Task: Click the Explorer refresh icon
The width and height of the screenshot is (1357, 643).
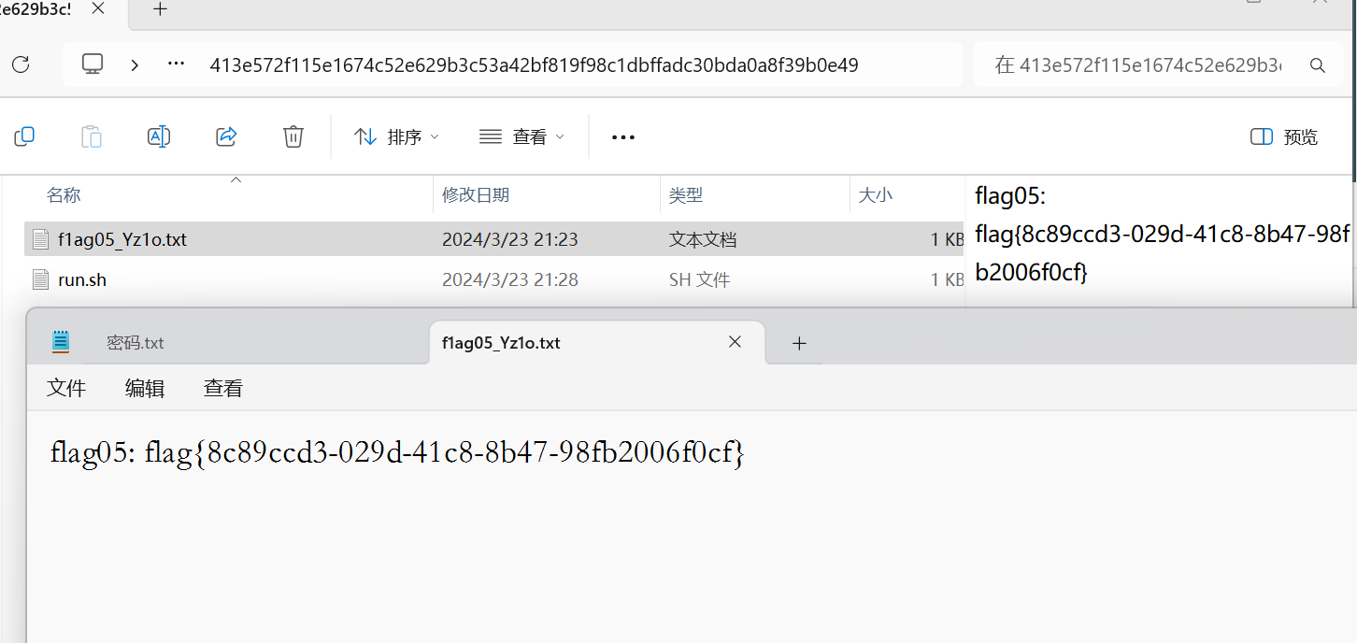Action: pyautogui.click(x=21, y=64)
